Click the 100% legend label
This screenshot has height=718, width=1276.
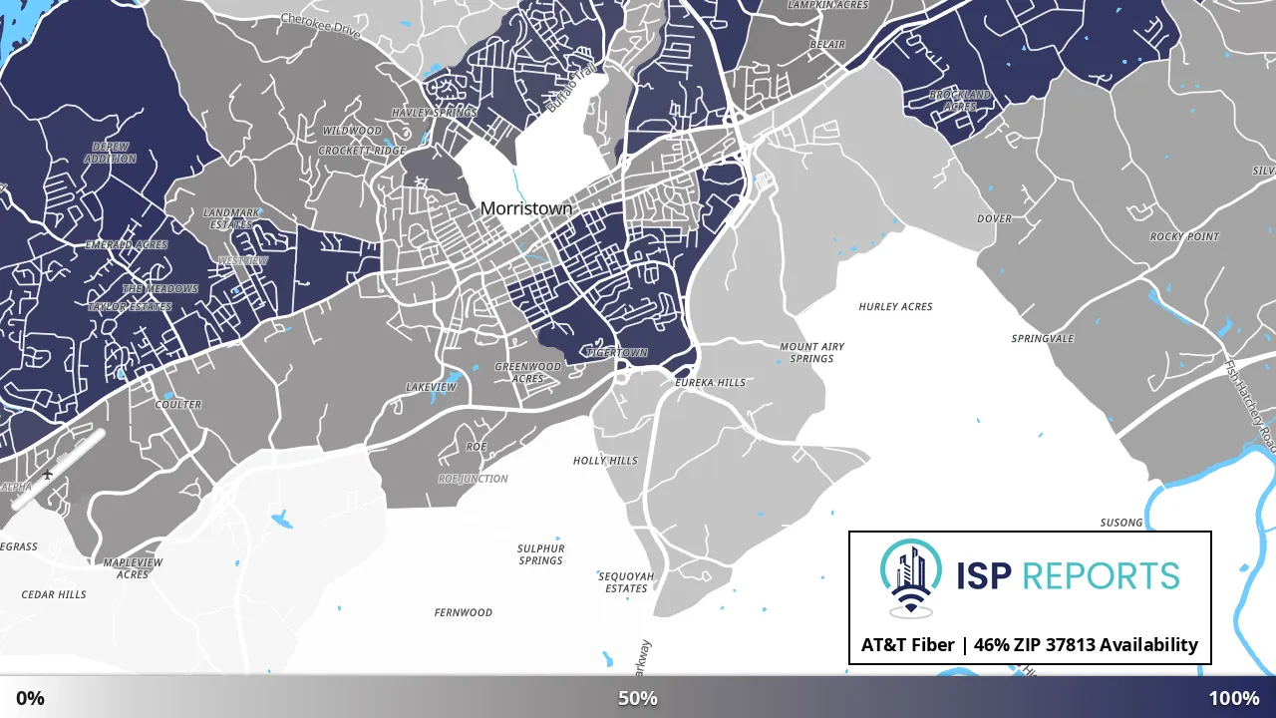pos(1234,698)
